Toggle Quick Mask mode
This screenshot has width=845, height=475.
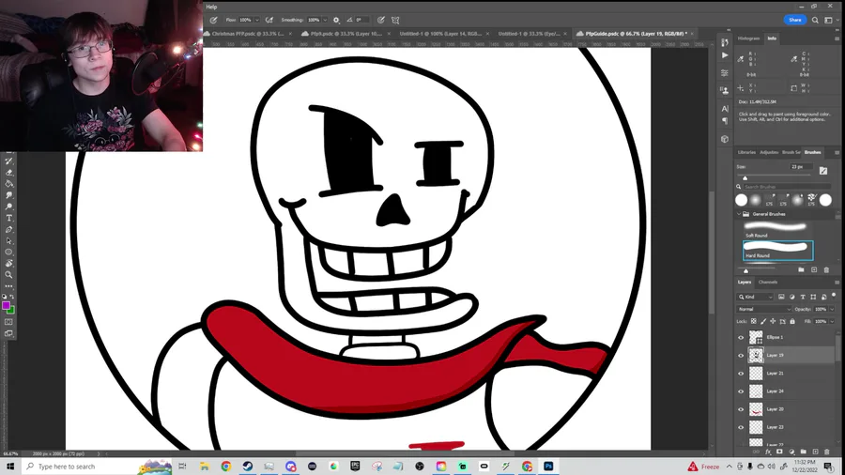click(x=8, y=322)
